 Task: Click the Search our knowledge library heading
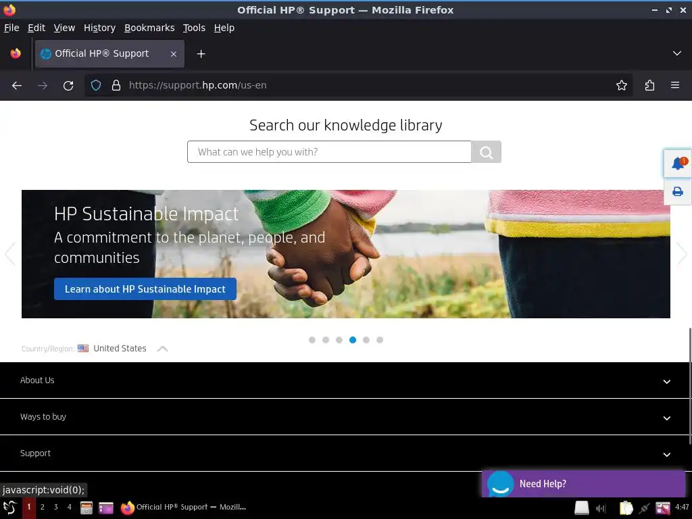346,125
